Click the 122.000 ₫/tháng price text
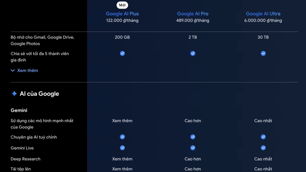306x172 pixels. (x=122, y=21)
